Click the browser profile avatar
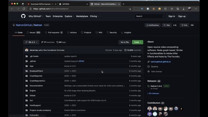The image size is (208, 117). coord(189,9)
